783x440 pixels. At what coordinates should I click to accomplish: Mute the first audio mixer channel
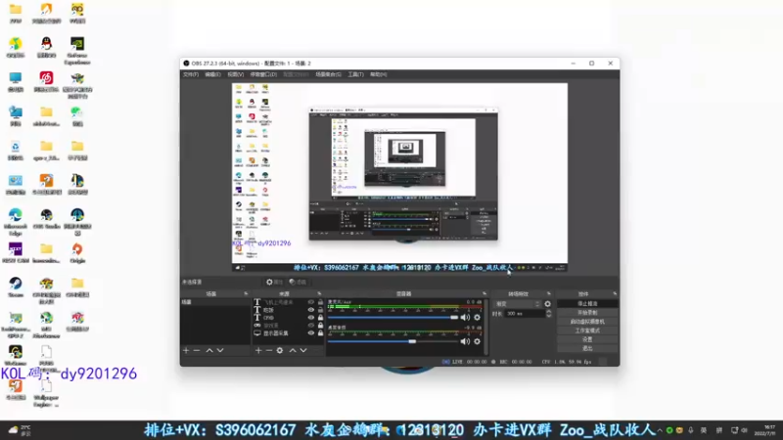[x=465, y=317]
